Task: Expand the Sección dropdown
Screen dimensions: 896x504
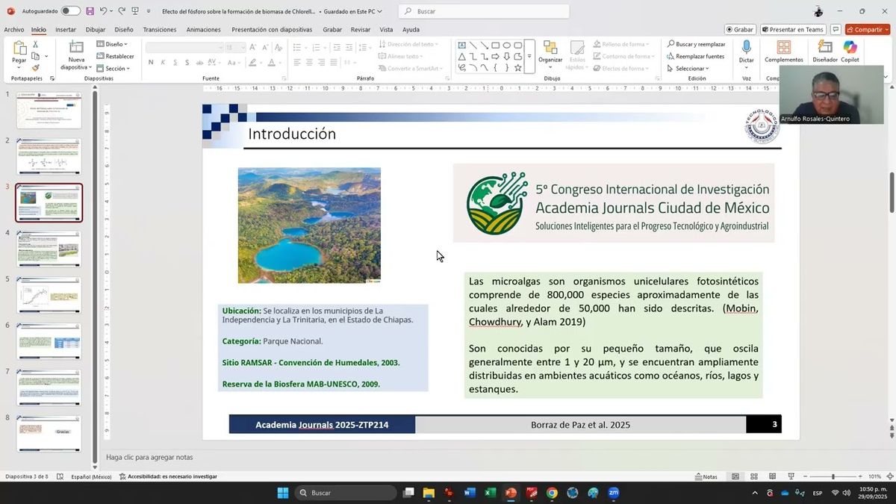Action: point(114,68)
